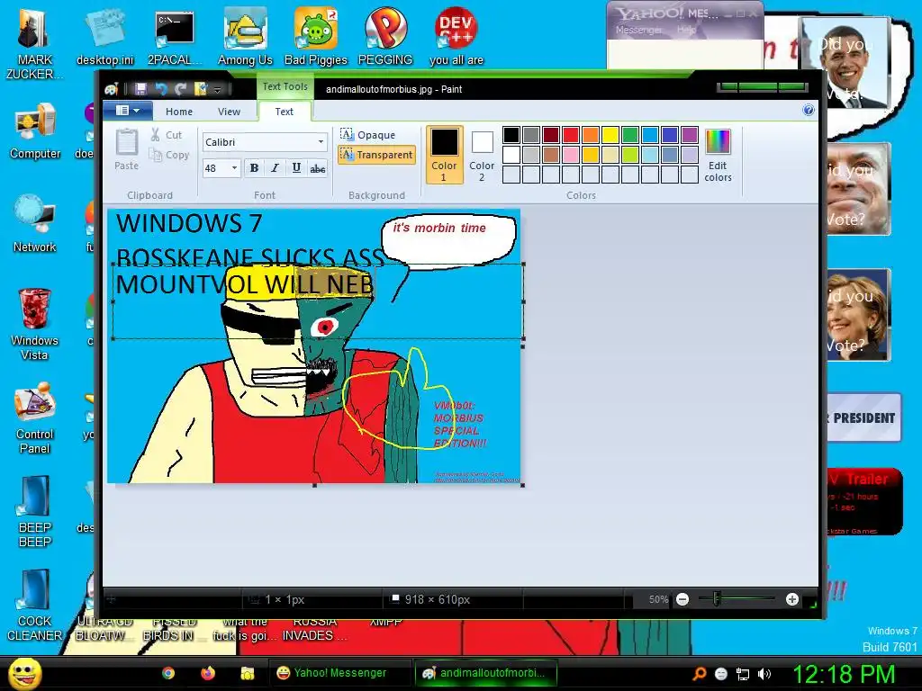Click the zoom in plus button

tap(792, 599)
